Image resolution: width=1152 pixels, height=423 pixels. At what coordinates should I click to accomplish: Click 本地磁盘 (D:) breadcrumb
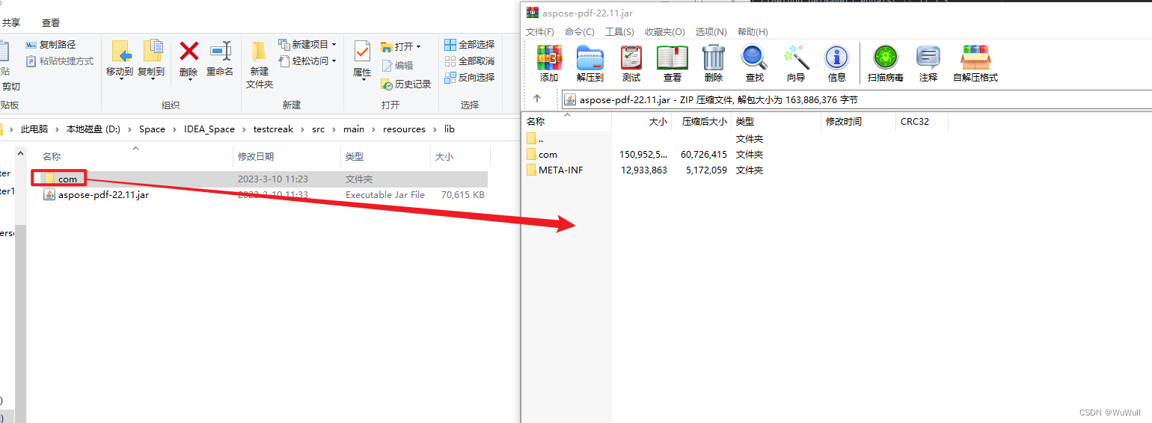point(94,129)
